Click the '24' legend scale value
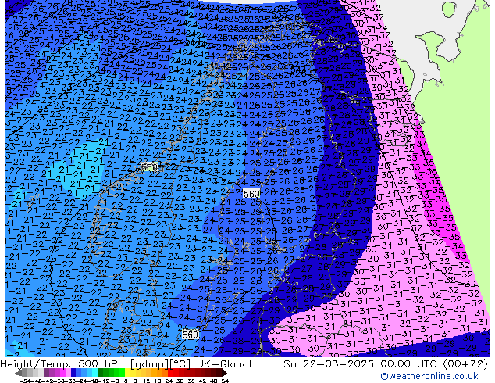Viewport: 495px width, 383px height. 169,381
